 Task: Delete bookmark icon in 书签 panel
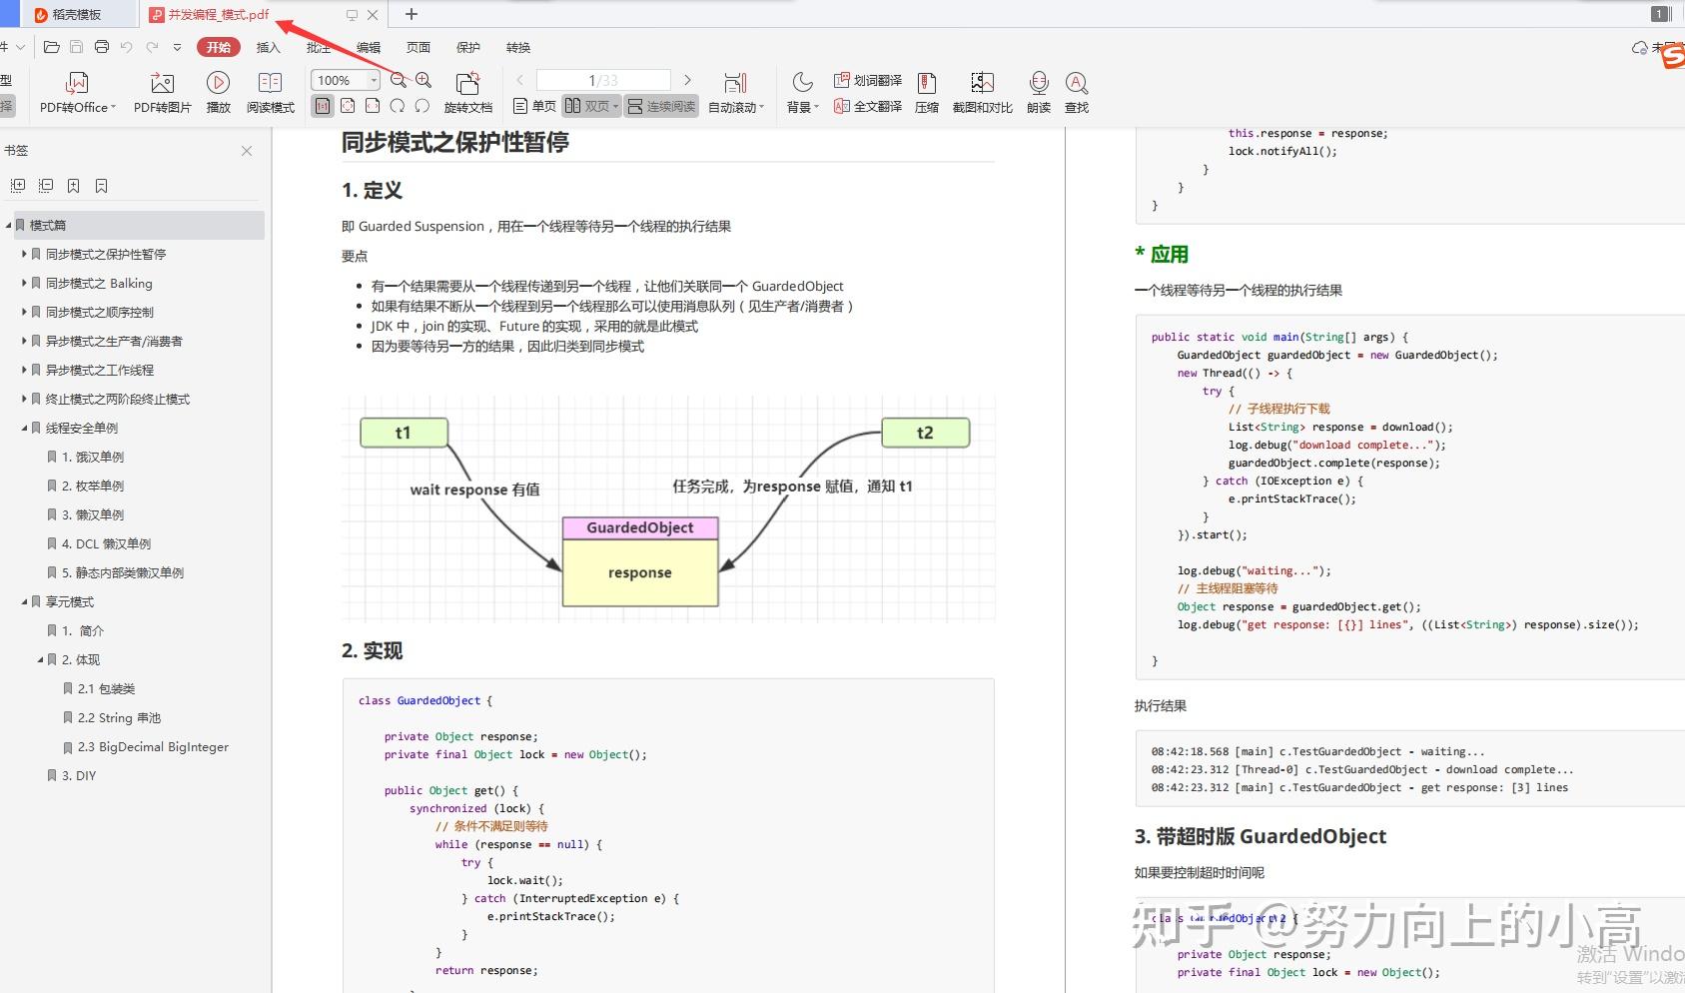point(101,186)
